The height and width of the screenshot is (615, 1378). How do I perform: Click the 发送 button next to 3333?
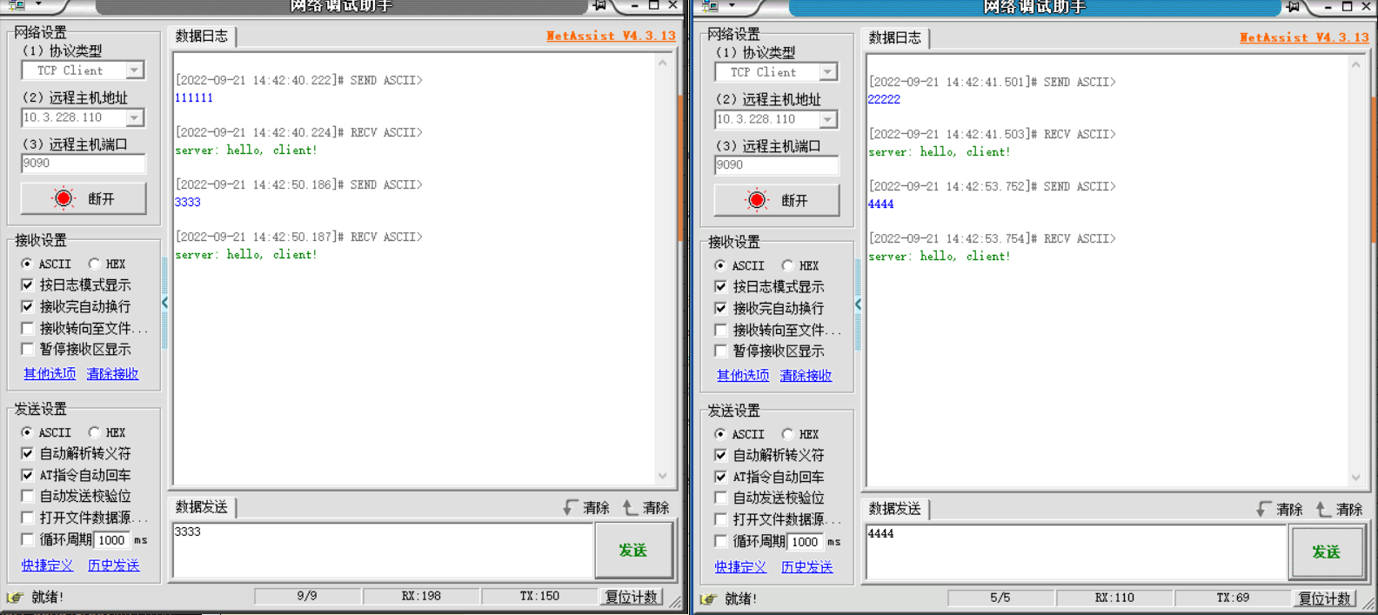pos(633,551)
